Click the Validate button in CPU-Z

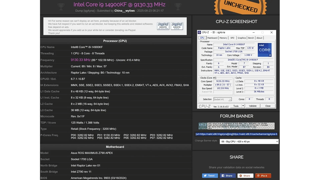(253, 106)
